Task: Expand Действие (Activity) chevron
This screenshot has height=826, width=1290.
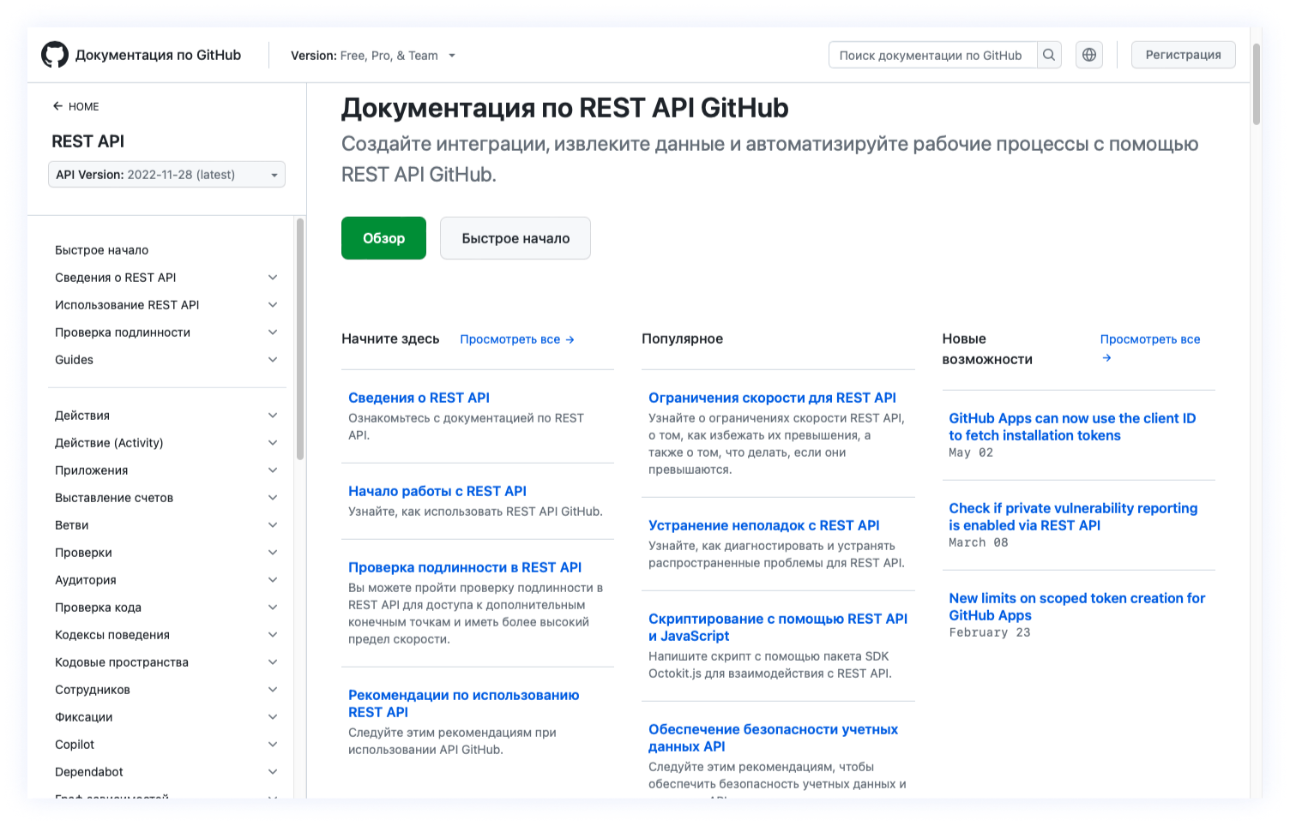Action: click(x=273, y=443)
